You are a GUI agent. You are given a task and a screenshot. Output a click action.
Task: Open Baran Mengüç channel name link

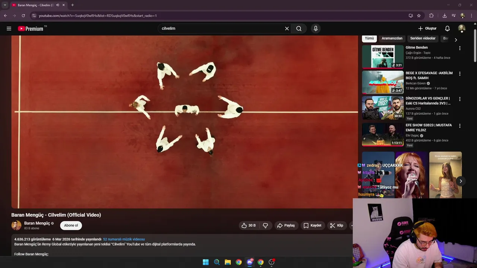point(37,223)
